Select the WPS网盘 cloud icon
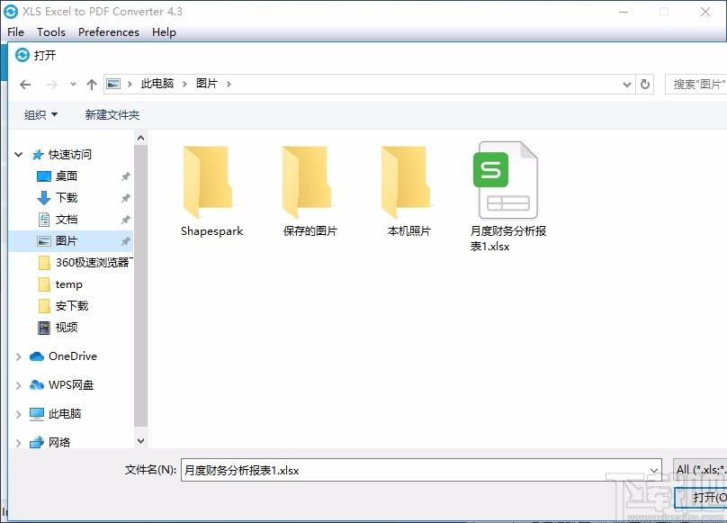This screenshot has height=523, width=727. [x=37, y=385]
